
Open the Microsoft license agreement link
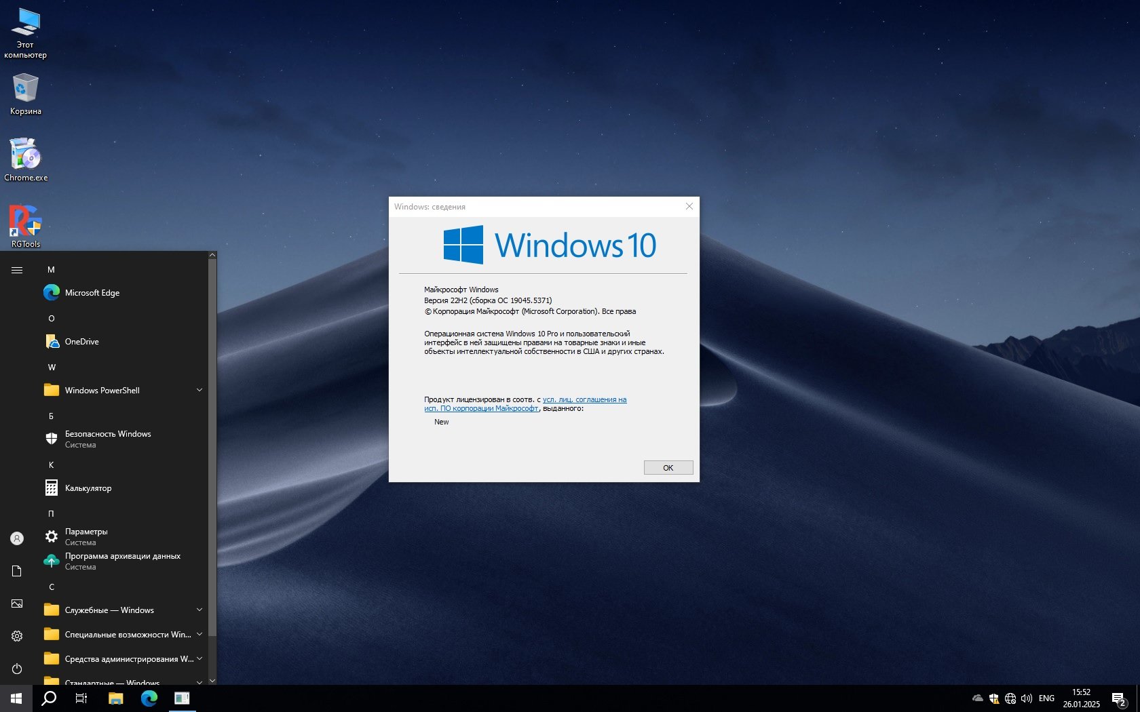coord(584,400)
